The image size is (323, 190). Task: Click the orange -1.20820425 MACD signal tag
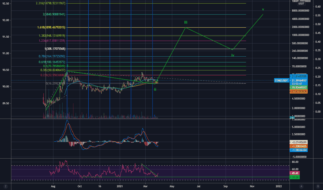298,146
